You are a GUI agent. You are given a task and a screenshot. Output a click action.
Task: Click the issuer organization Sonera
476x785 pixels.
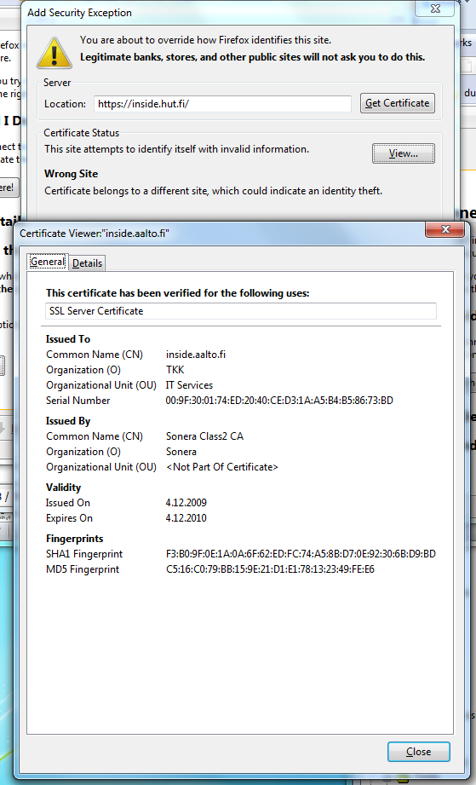tap(181, 452)
